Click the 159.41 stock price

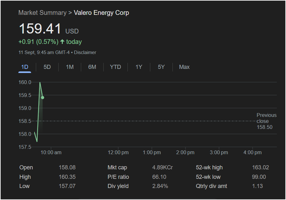click(40, 29)
